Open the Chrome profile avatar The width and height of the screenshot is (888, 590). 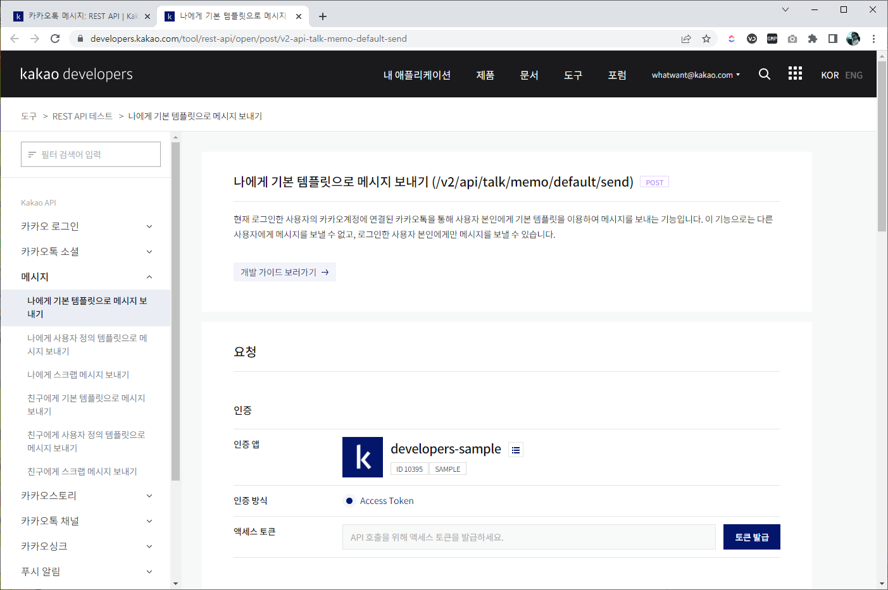[853, 39]
